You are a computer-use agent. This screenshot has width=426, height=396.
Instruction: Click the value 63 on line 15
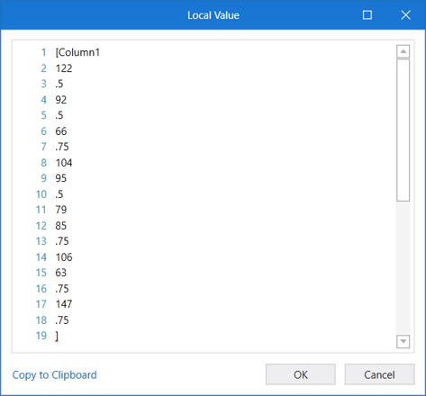(x=61, y=273)
